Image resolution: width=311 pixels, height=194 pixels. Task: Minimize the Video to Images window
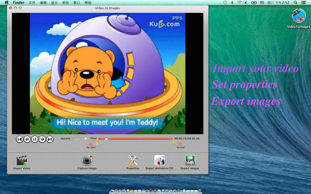pos(15,8)
